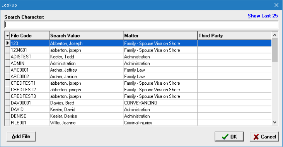This screenshot has height=147, width=283.
Task: Click the current row indicator arrow
Action: pyautogui.click(x=7, y=43)
